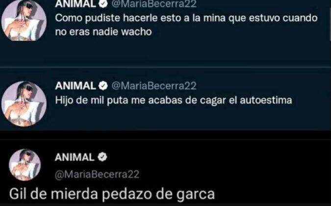The image size is (331, 206).
Task: Open the profile picture on the first tweet
Action: click(x=24, y=20)
